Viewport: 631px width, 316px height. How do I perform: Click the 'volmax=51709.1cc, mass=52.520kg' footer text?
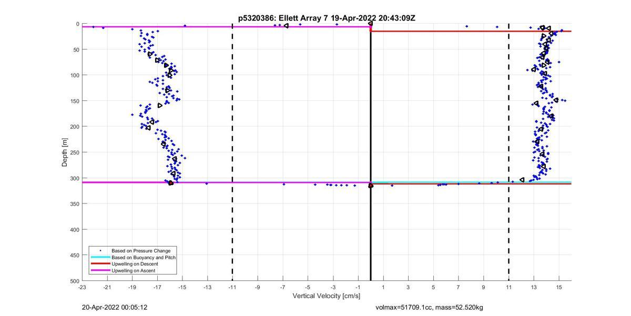(429, 307)
